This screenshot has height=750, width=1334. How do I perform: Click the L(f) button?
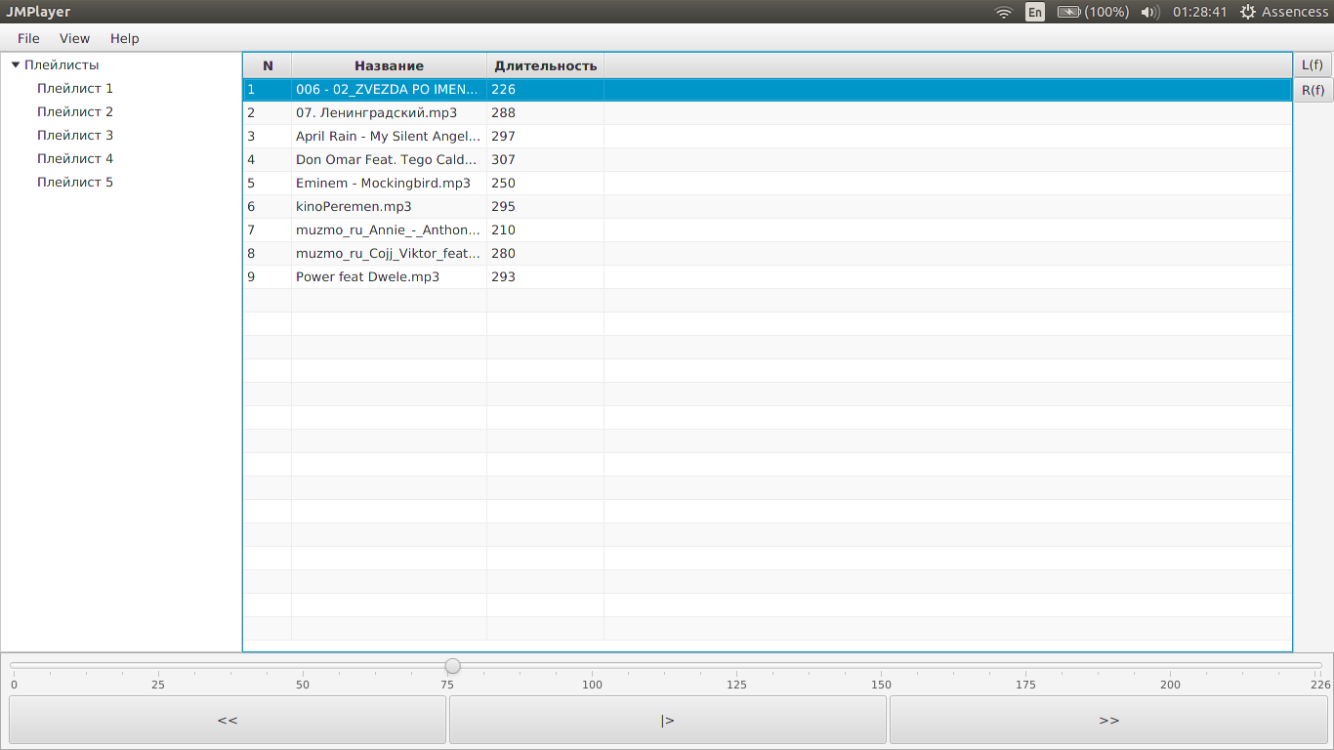tap(1313, 65)
